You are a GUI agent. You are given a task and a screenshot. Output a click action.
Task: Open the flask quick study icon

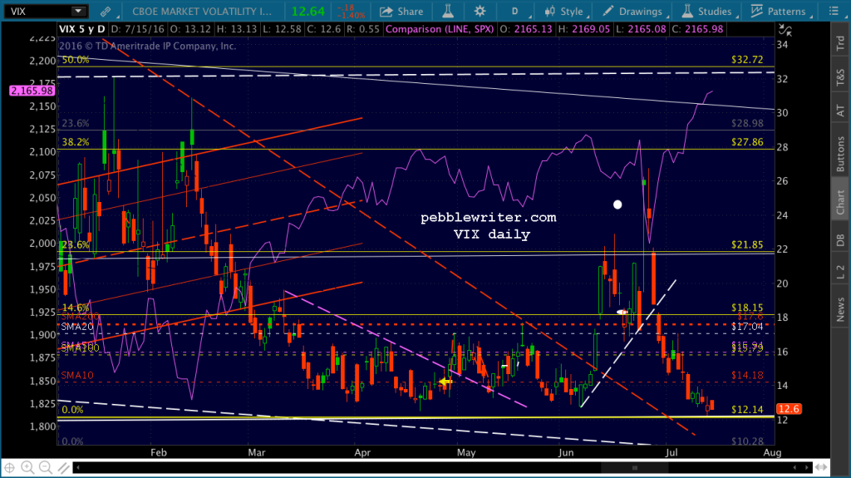(x=448, y=11)
